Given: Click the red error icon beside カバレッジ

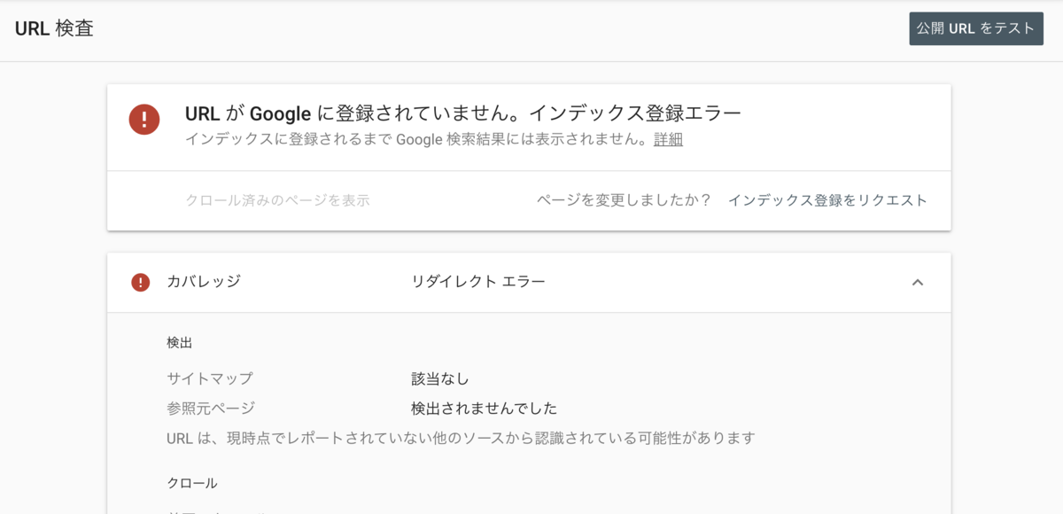Looking at the screenshot, I should tap(140, 283).
